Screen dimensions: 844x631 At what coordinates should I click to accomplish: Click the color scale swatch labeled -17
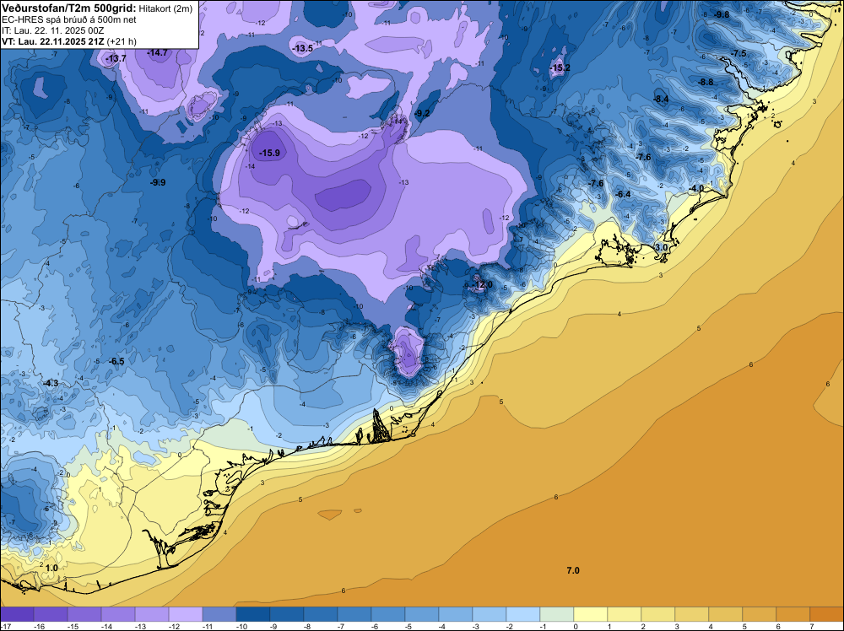click(x=17, y=614)
